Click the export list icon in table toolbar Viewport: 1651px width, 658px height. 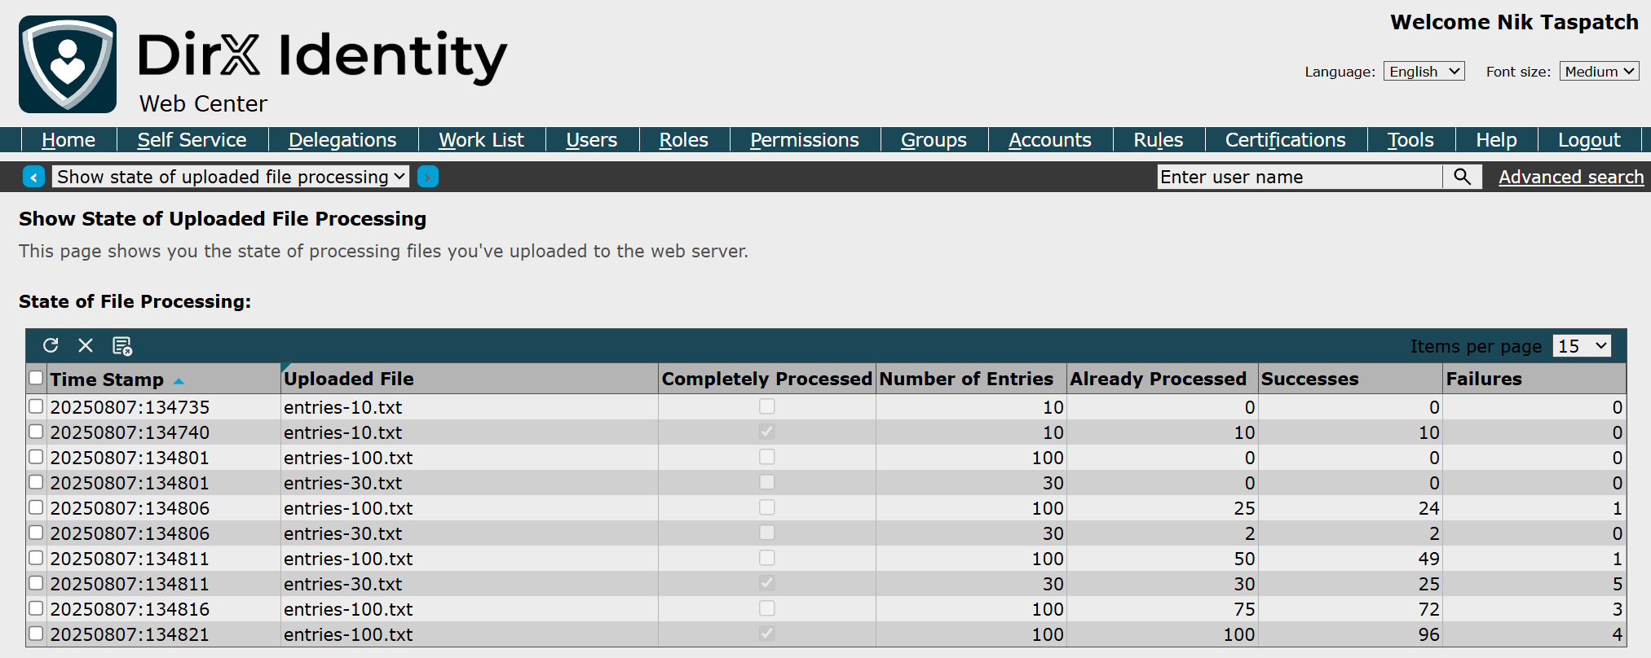(122, 346)
